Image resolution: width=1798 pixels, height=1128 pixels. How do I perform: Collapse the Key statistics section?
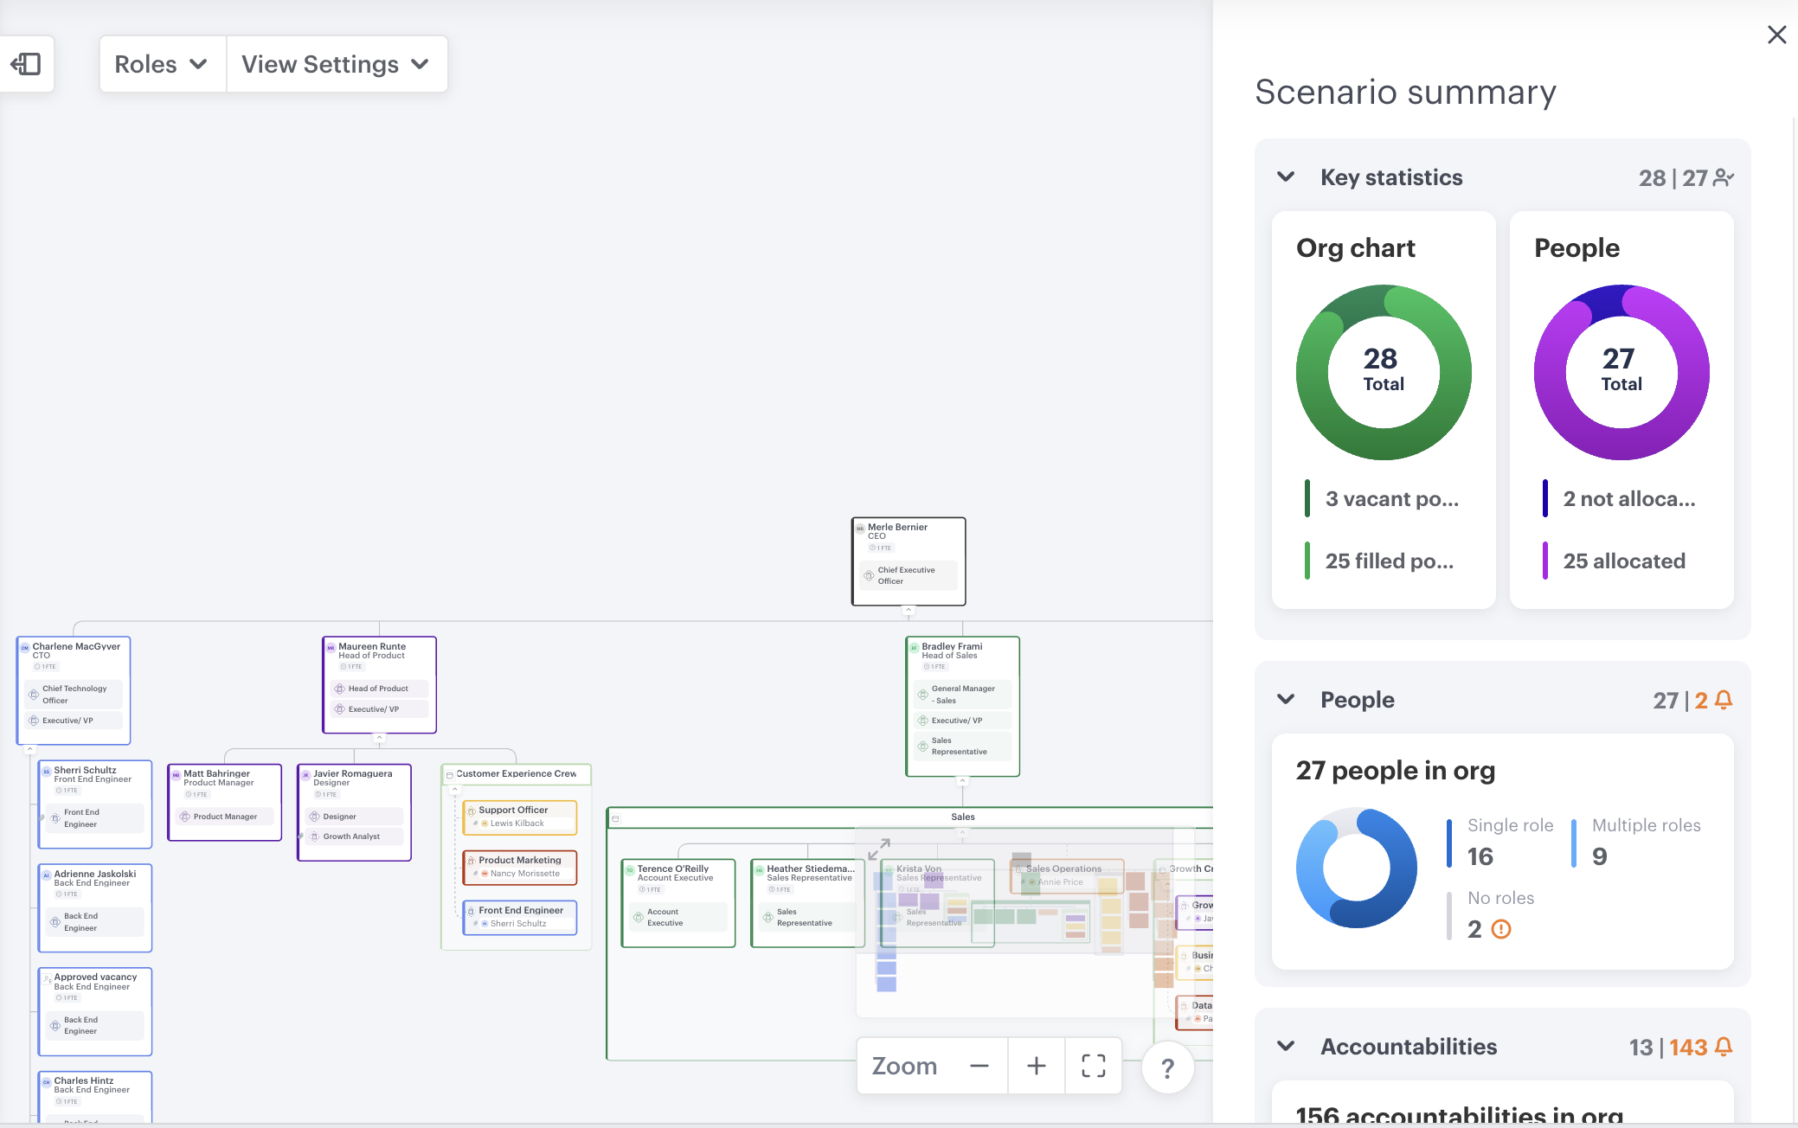[x=1286, y=176]
